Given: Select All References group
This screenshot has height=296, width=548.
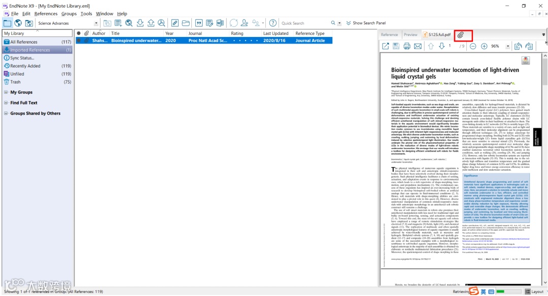Looking at the screenshot, I should click(x=38, y=42).
